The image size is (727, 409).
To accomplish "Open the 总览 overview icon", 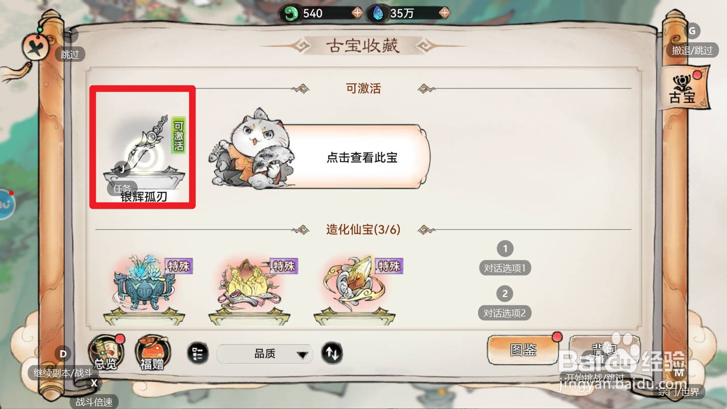I will [x=106, y=352].
